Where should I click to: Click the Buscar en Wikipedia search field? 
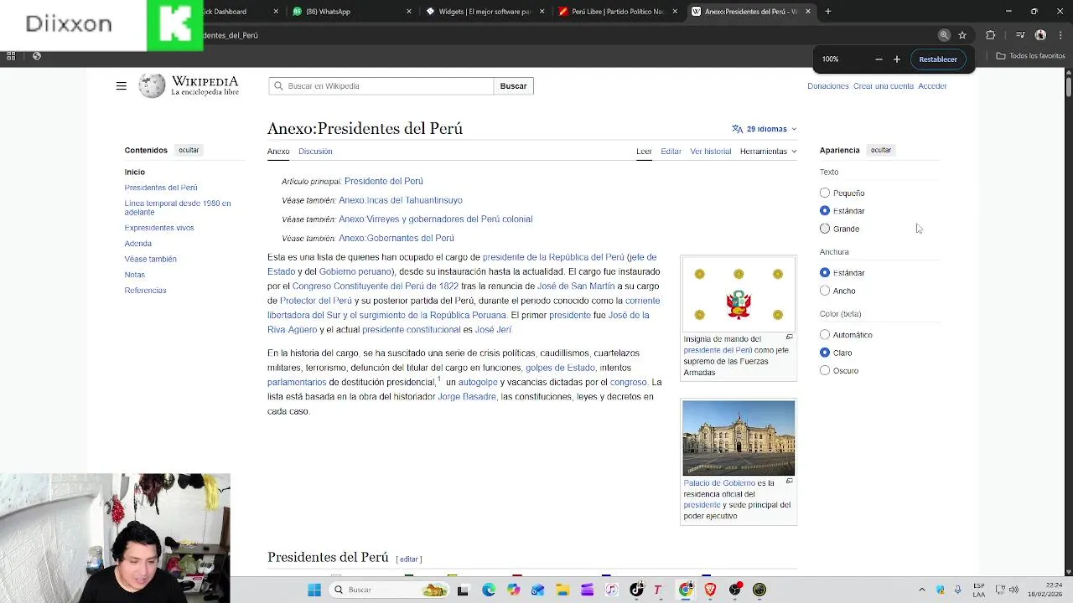point(381,86)
